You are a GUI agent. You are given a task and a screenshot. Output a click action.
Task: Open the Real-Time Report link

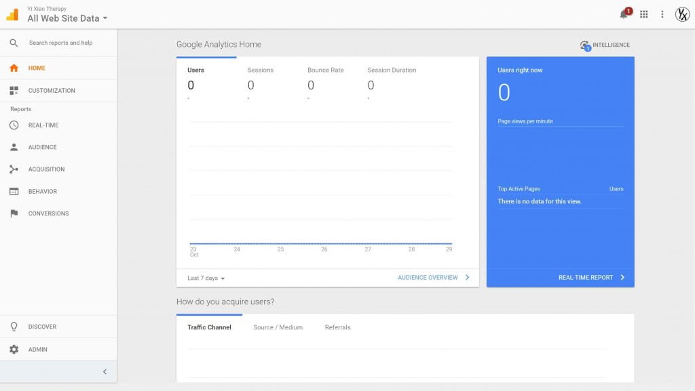pos(586,278)
